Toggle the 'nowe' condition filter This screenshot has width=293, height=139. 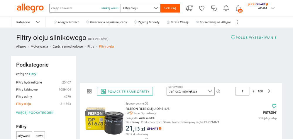39,135
